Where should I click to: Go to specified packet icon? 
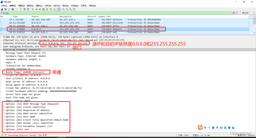tap(44, 9)
